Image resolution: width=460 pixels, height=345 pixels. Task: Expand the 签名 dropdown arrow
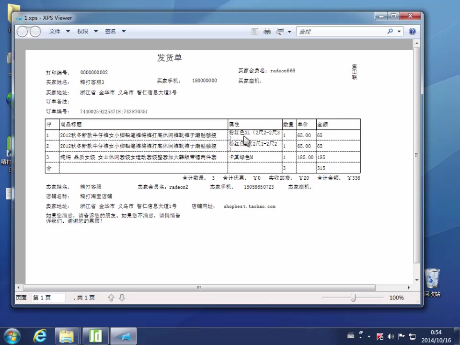[124, 31]
